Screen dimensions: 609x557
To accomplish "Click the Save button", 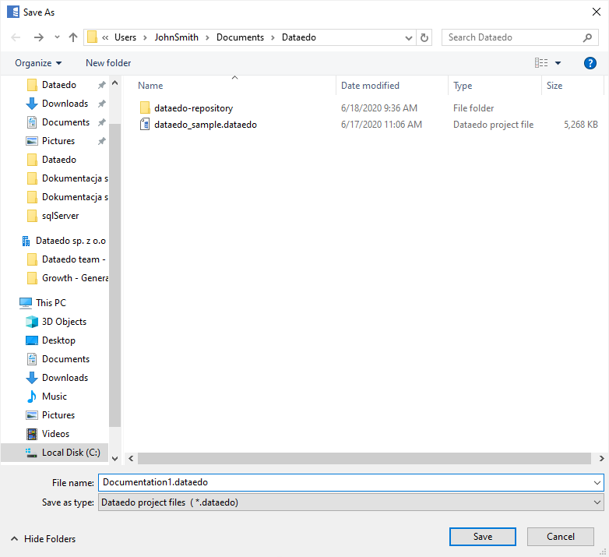I will click(482, 537).
